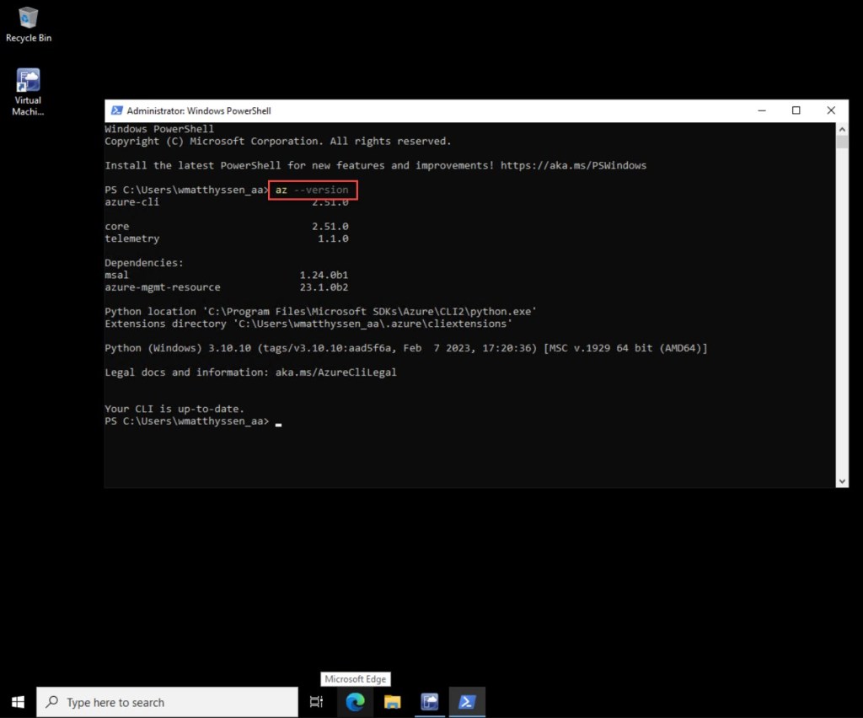Click the PowerShell icon in the taskbar
The width and height of the screenshot is (863, 718).
pos(466,702)
